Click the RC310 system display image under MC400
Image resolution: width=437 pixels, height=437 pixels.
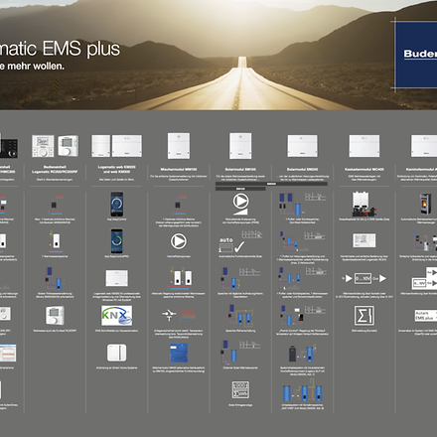pyautogui.click(x=364, y=240)
